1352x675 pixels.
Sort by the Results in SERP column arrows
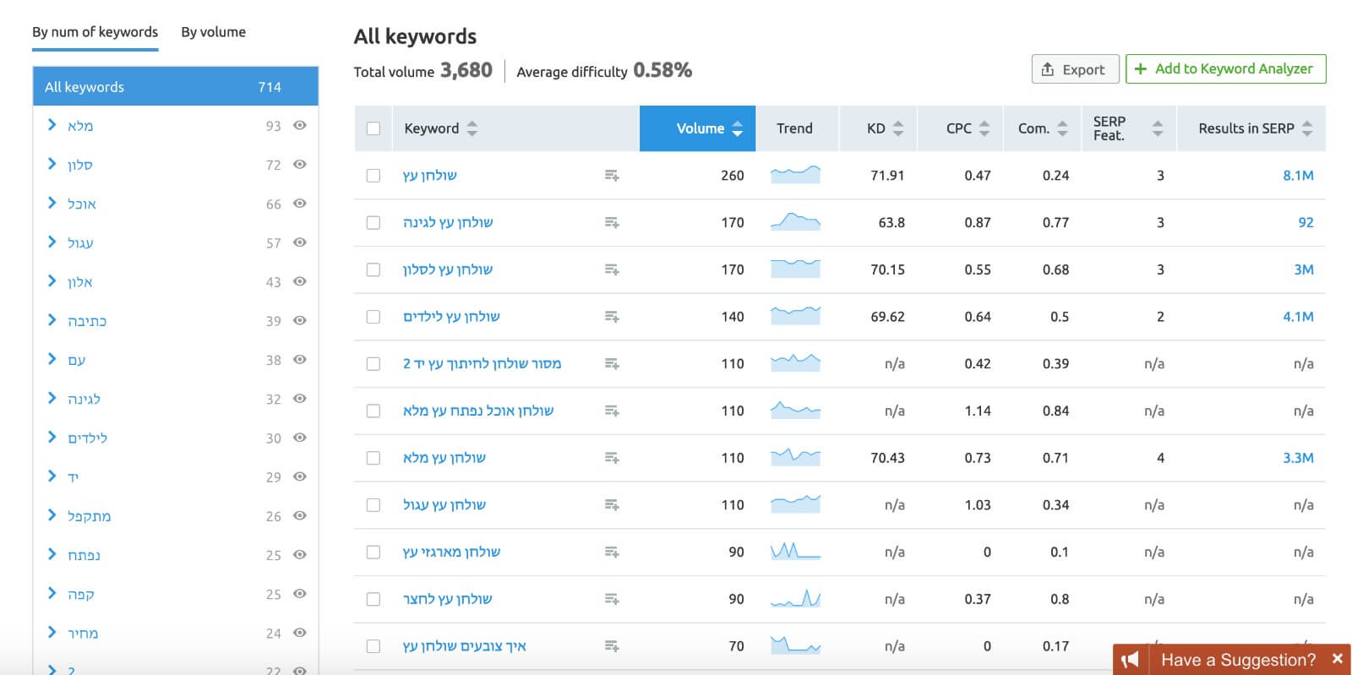click(1307, 128)
